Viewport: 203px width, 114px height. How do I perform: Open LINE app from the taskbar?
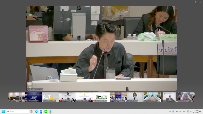[46, 111]
